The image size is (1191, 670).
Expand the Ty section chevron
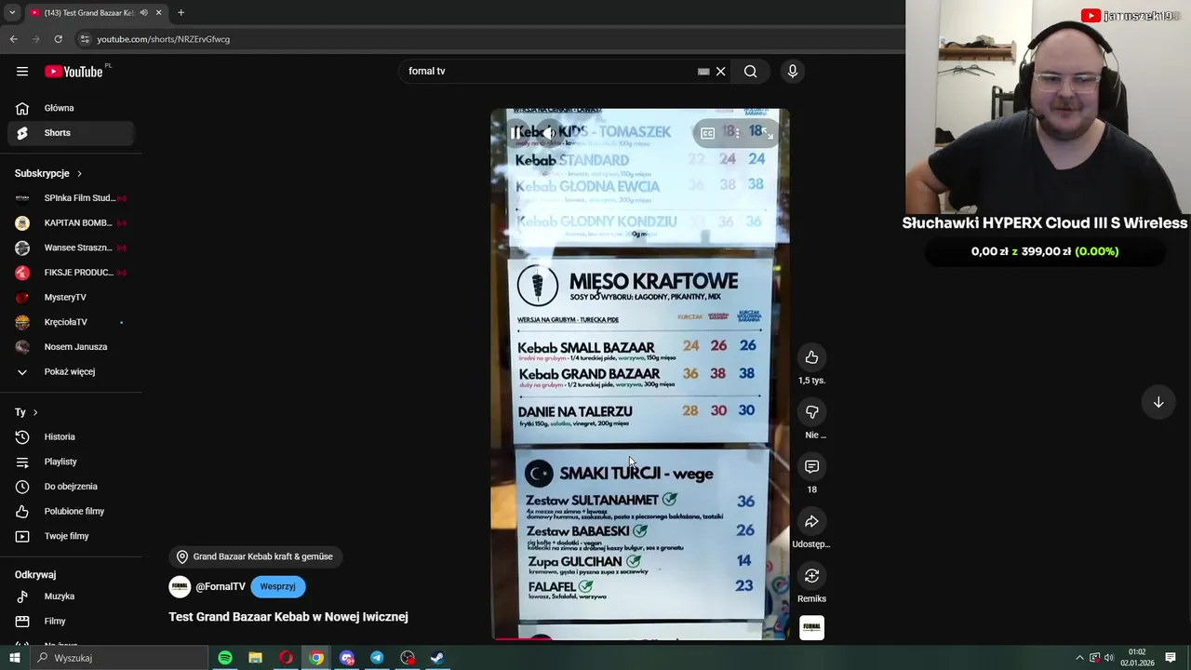tap(35, 412)
